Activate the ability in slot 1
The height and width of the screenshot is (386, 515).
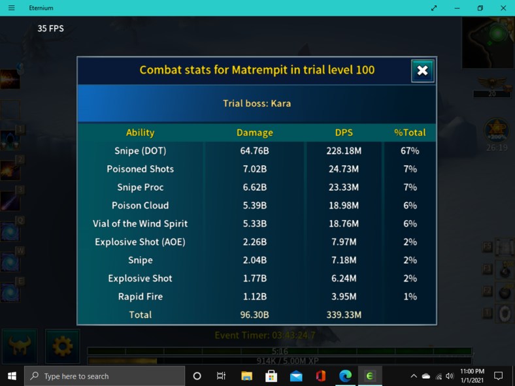pyautogui.click(x=10, y=139)
